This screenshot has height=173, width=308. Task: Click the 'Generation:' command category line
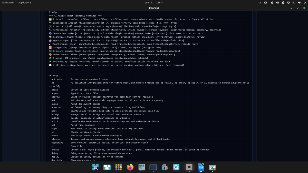(x=126, y=33)
